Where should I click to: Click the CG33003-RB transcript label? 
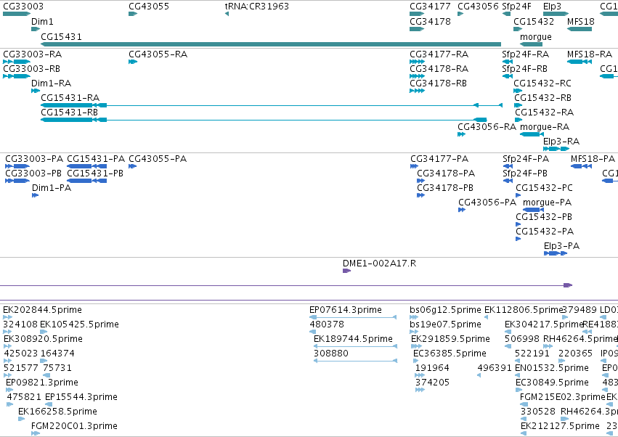coord(31,69)
